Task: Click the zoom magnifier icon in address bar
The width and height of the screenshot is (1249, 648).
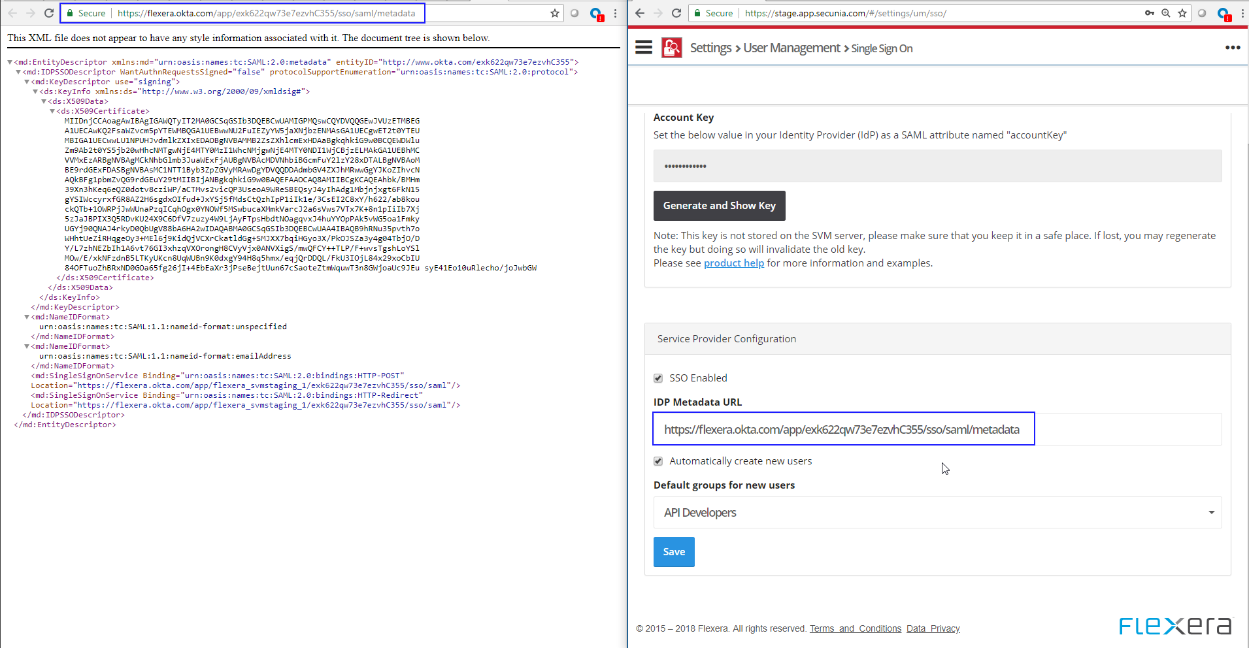Action: (x=1166, y=13)
